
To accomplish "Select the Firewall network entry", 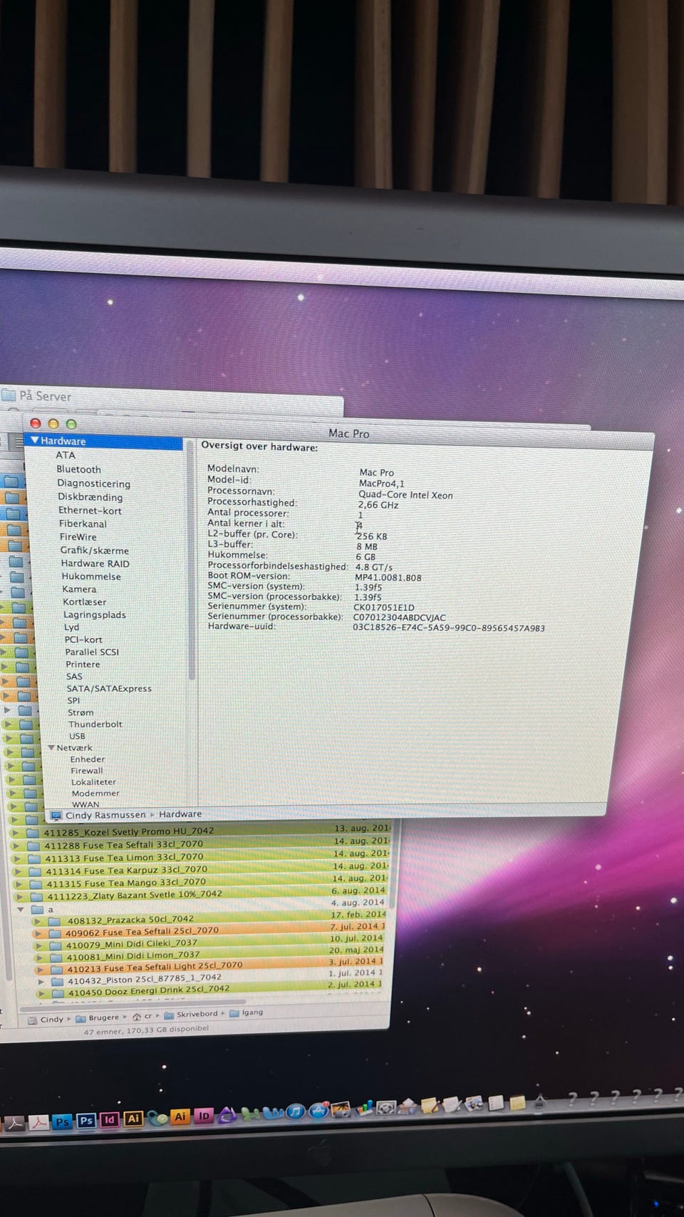I will click(87, 771).
